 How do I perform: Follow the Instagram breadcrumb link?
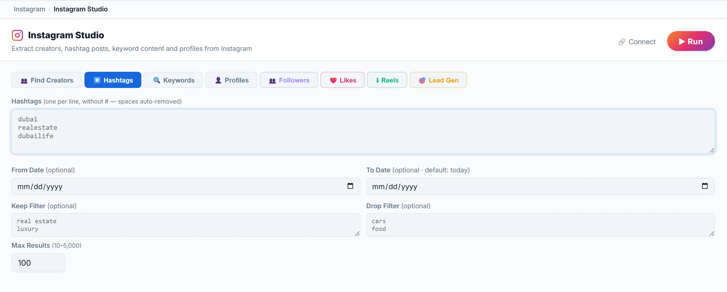pos(29,9)
